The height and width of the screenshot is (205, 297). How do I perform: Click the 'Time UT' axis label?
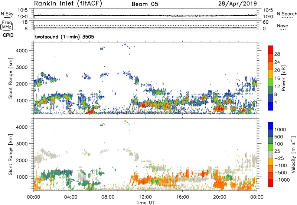pyautogui.click(x=145, y=203)
